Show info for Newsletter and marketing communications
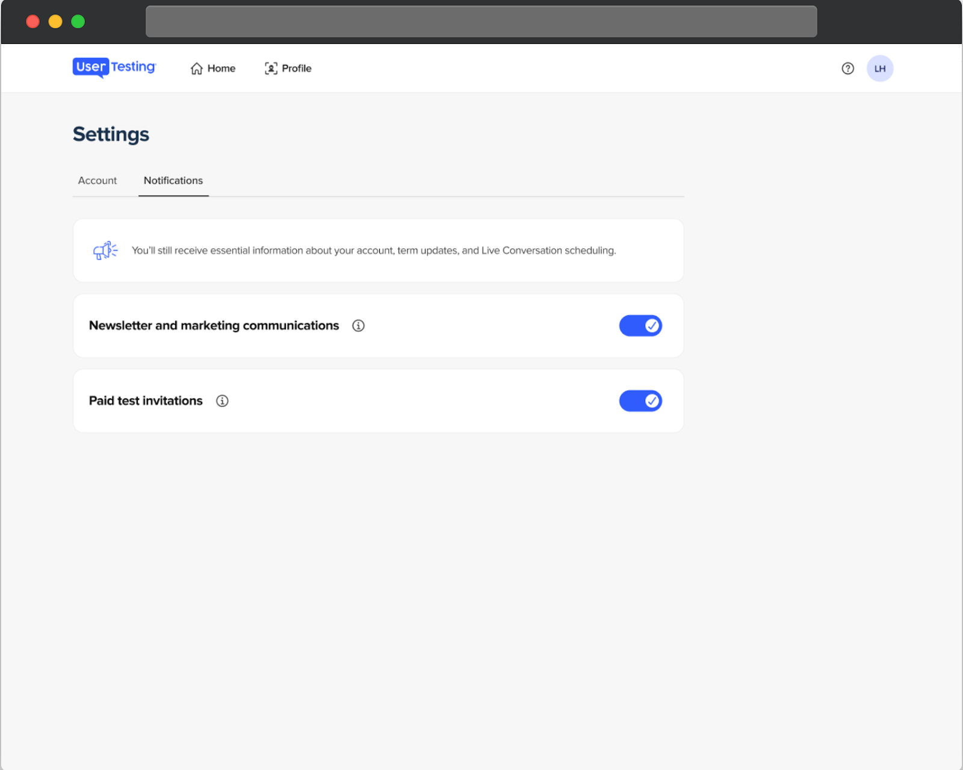Image resolution: width=963 pixels, height=770 pixels. 358,326
